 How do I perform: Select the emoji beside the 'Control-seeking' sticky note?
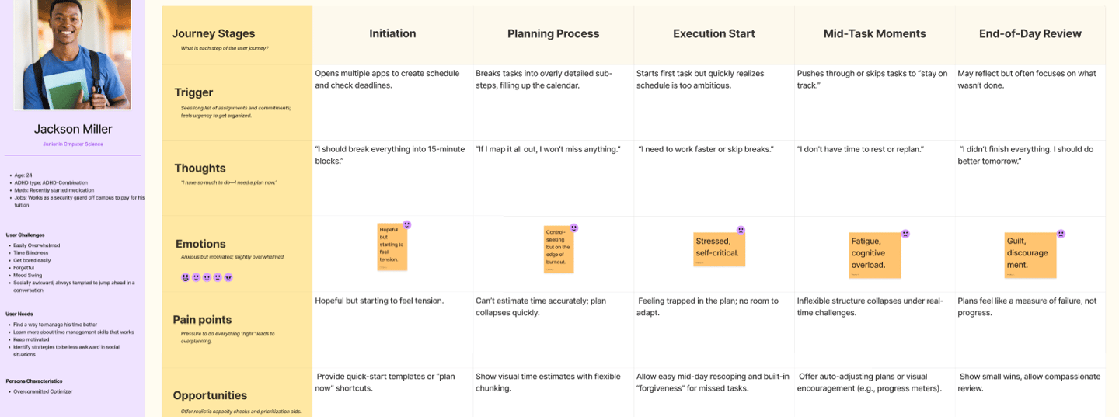pyautogui.click(x=574, y=228)
